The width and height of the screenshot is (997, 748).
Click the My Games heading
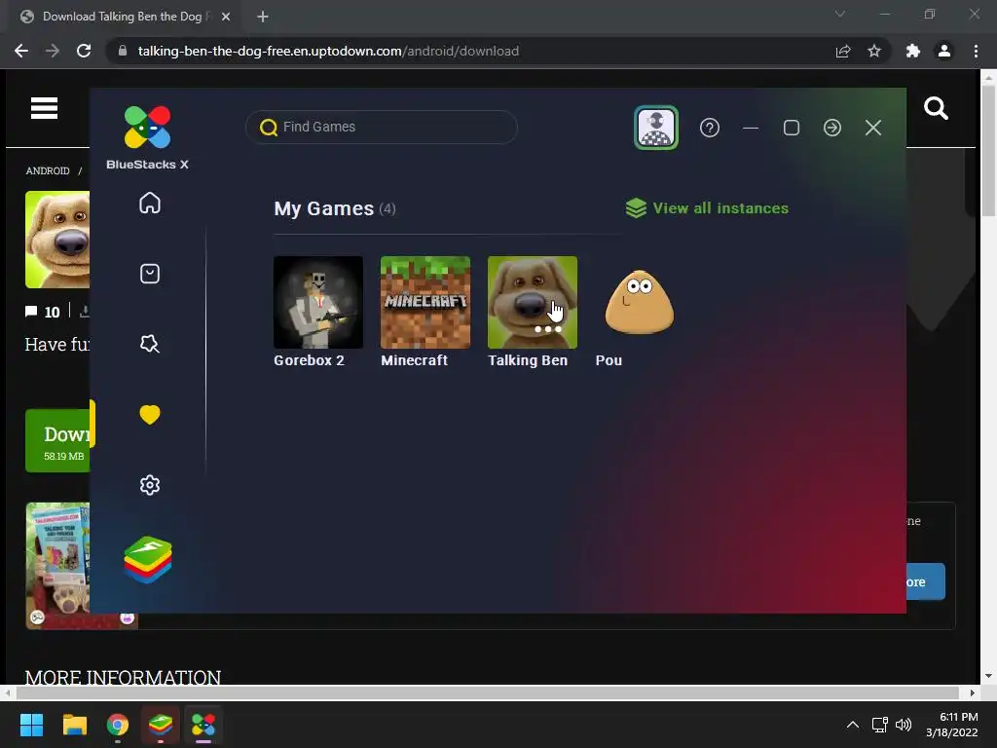click(323, 208)
